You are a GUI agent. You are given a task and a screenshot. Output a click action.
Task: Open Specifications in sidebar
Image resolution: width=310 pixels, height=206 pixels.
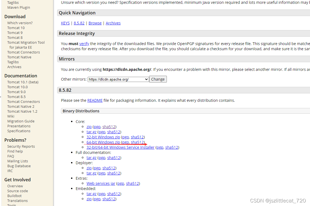pos(19,131)
